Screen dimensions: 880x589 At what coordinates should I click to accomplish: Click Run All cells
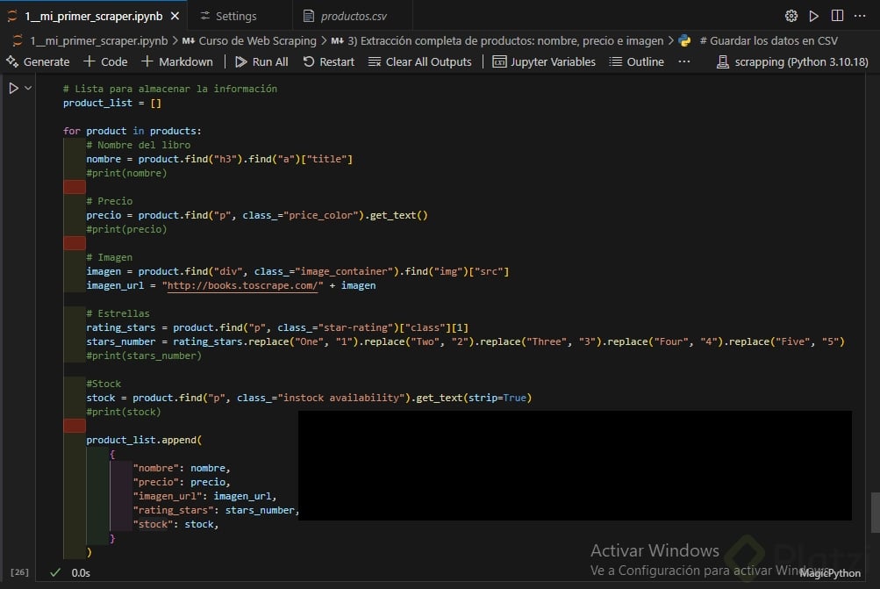261,61
